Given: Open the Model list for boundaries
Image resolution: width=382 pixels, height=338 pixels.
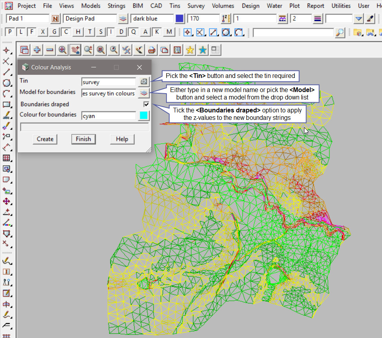Looking at the screenshot, I should click(144, 93).
